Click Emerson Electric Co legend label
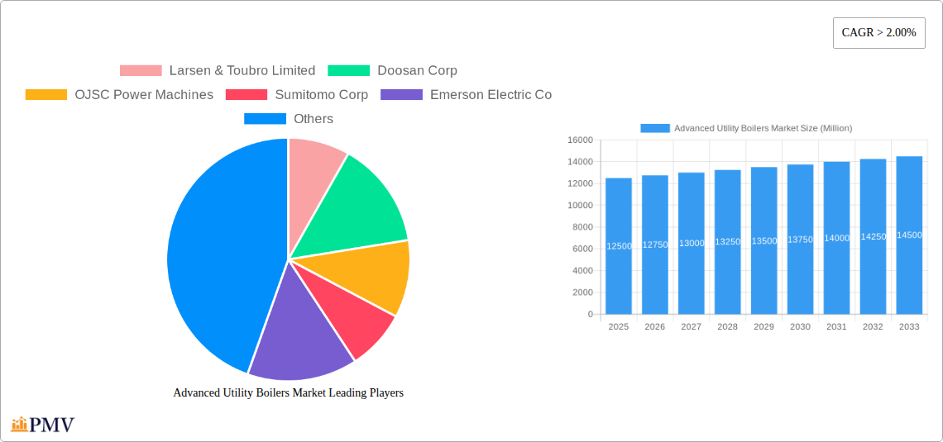This screenshot has width=943, height=442. click(490, 95)
